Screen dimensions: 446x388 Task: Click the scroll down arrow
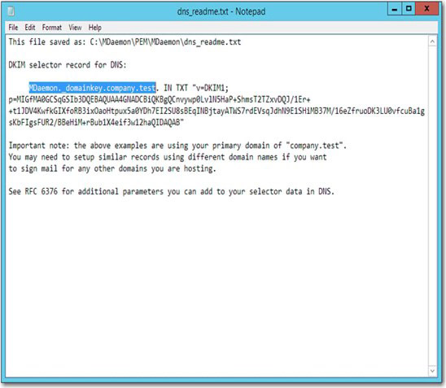432,371
